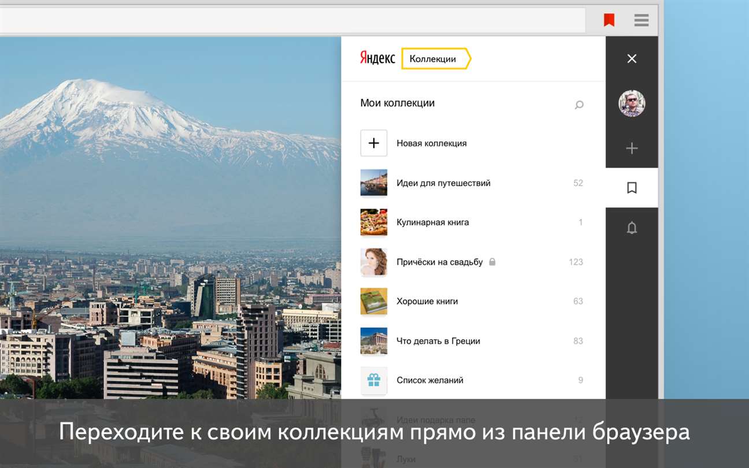The width and height of the screenshot is (749, 468).
Task: Click the count 83 for Что делать в Греции
Action: [578, 341]
